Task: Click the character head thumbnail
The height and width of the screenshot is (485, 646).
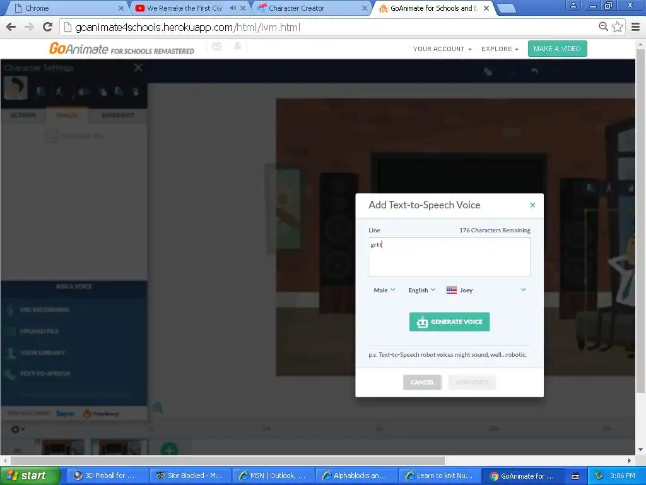Action: coord(16,87)
